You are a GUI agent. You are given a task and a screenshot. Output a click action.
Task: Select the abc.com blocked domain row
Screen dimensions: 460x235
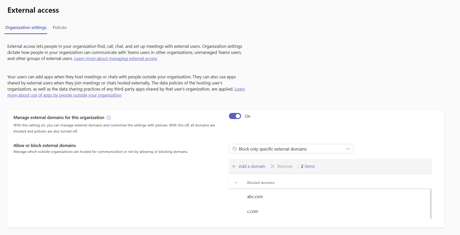255,197
